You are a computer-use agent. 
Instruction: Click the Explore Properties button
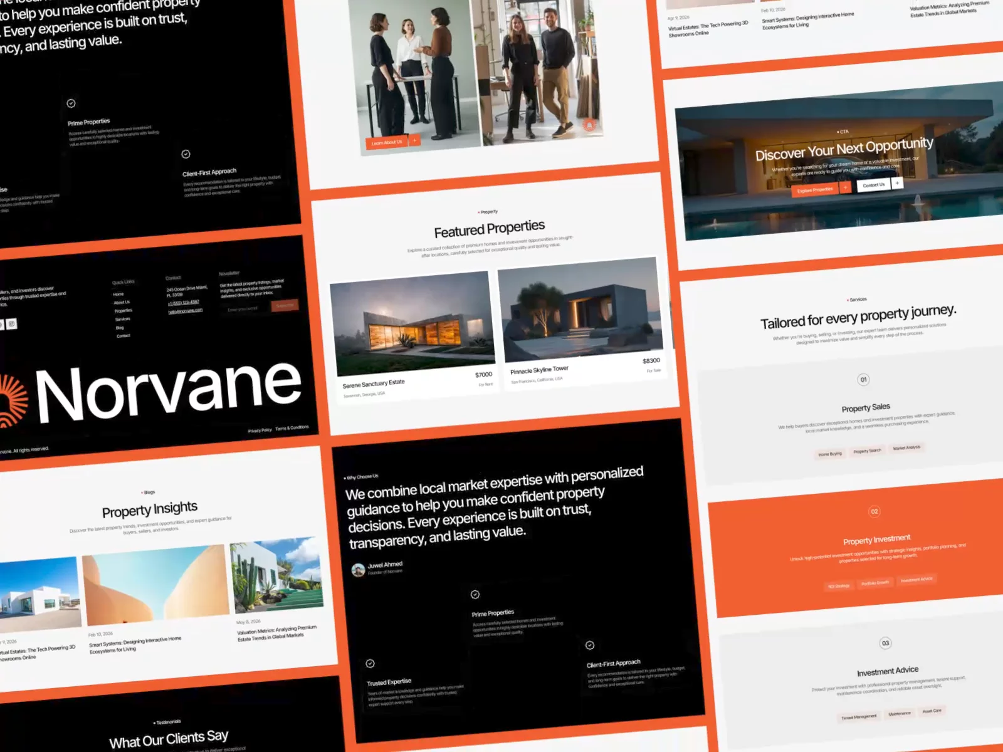coord(815,189)
